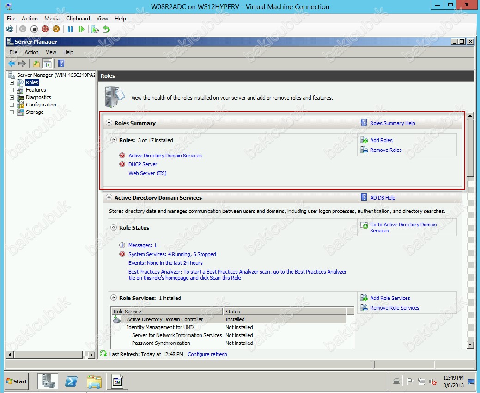480x393 pixels.
Task: Select the Features tree item
Action: pos(36,90)
